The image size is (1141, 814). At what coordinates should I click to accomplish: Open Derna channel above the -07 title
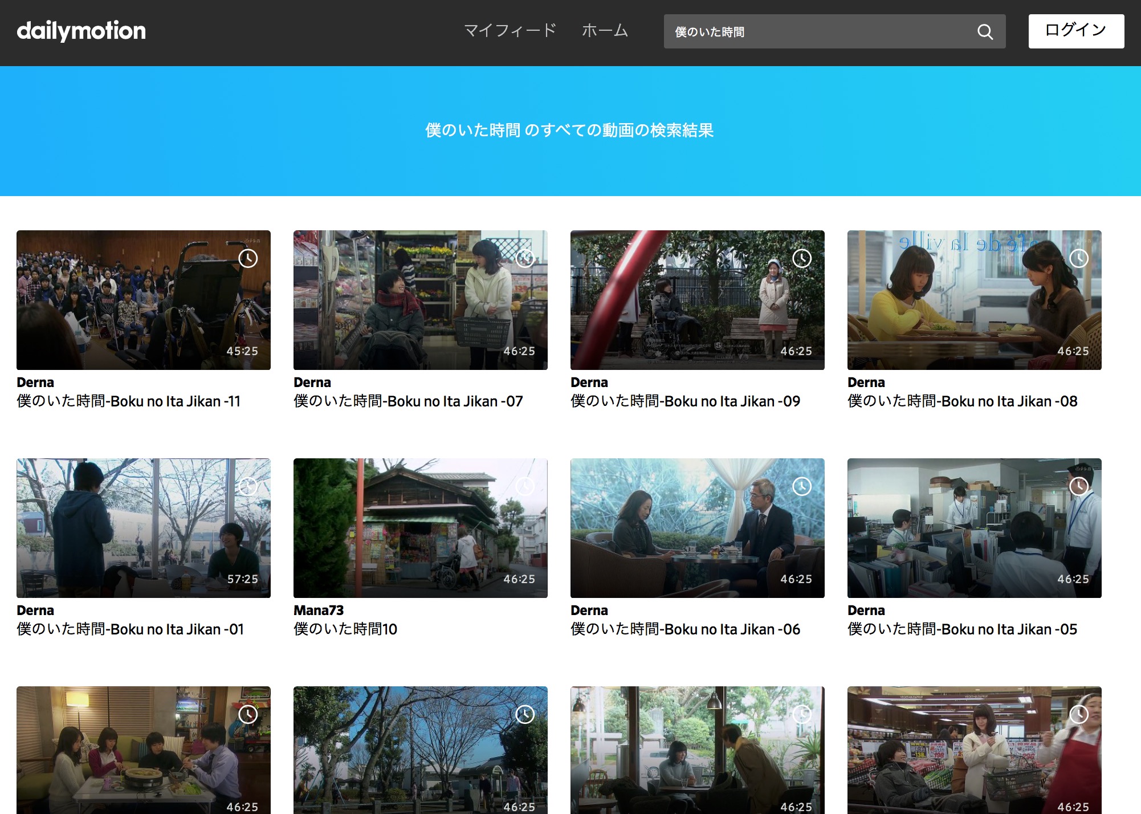(312, 382)
